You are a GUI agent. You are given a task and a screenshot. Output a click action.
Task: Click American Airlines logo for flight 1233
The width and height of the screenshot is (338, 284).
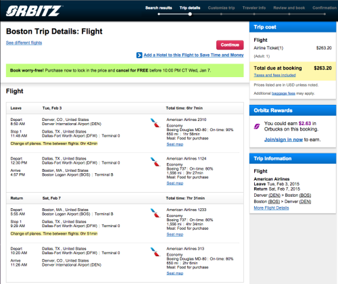[x=155, y=213]
